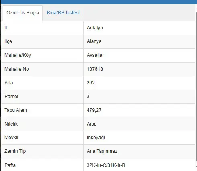
Task: Click the Ada row label
Action: click(9, 83)
